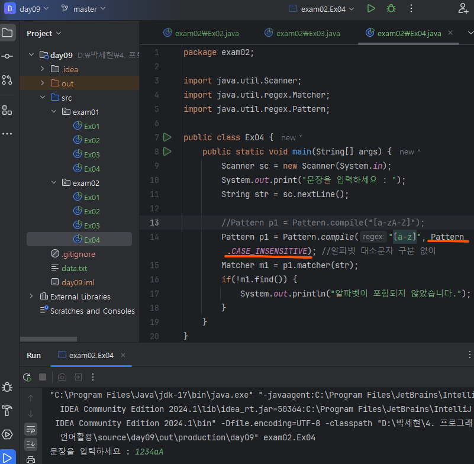Open the Pull Requests tool window
Image resolution: width=474 pixels, height=464 pixels.
(7, 79)
